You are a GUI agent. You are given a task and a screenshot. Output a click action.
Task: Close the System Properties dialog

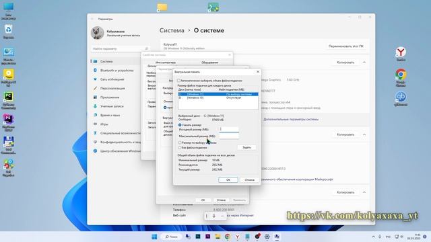point(230,55)
